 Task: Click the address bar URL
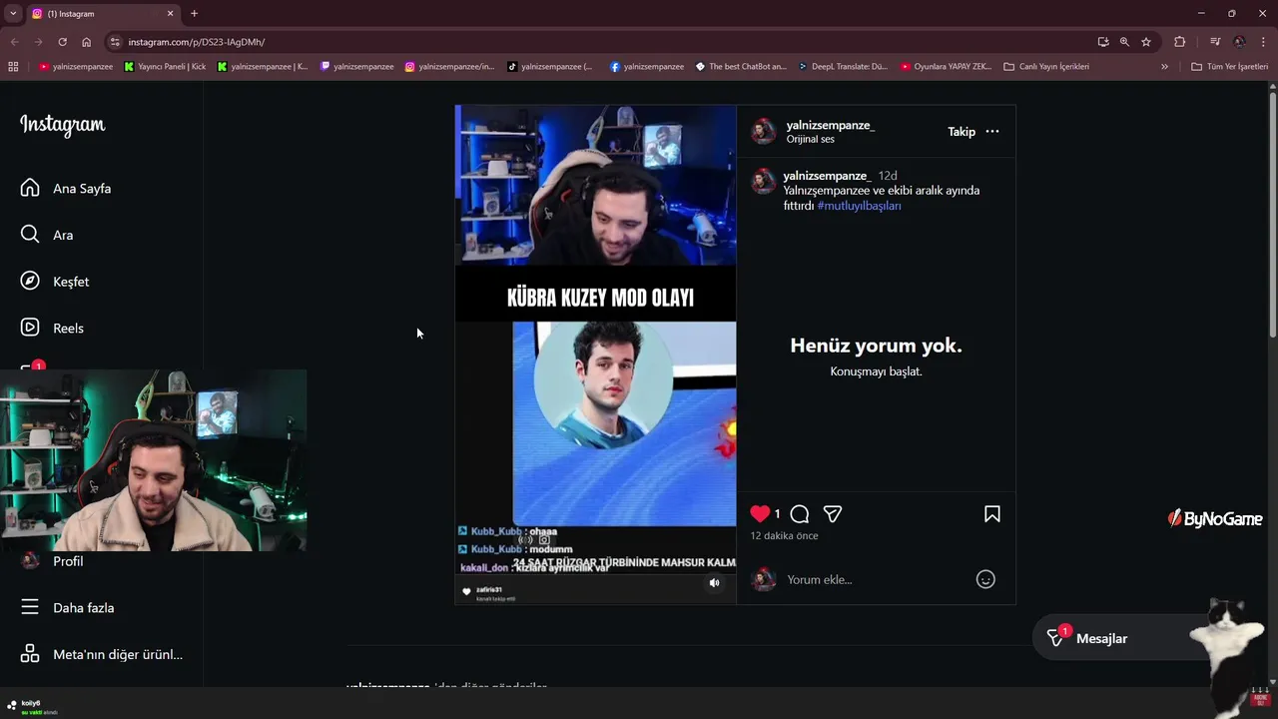click(197, 42)
